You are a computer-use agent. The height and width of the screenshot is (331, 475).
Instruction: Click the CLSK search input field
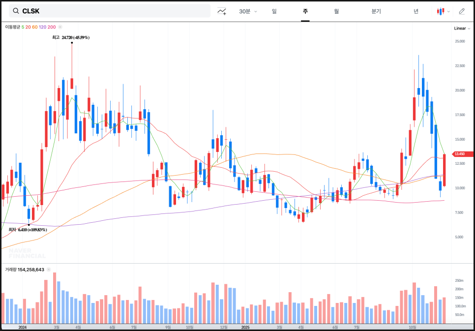click(x=113, y=11)
